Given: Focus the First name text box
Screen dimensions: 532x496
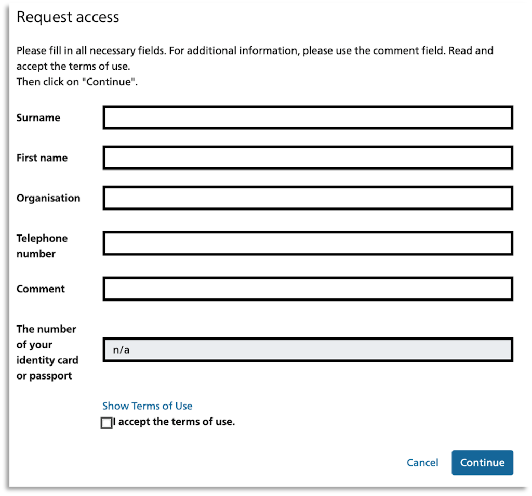Looking at the screenshot, I should coord(307,158).
